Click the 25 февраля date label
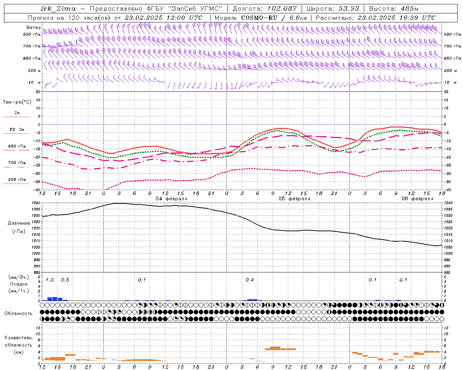463x370 pixels. [294, 199]
